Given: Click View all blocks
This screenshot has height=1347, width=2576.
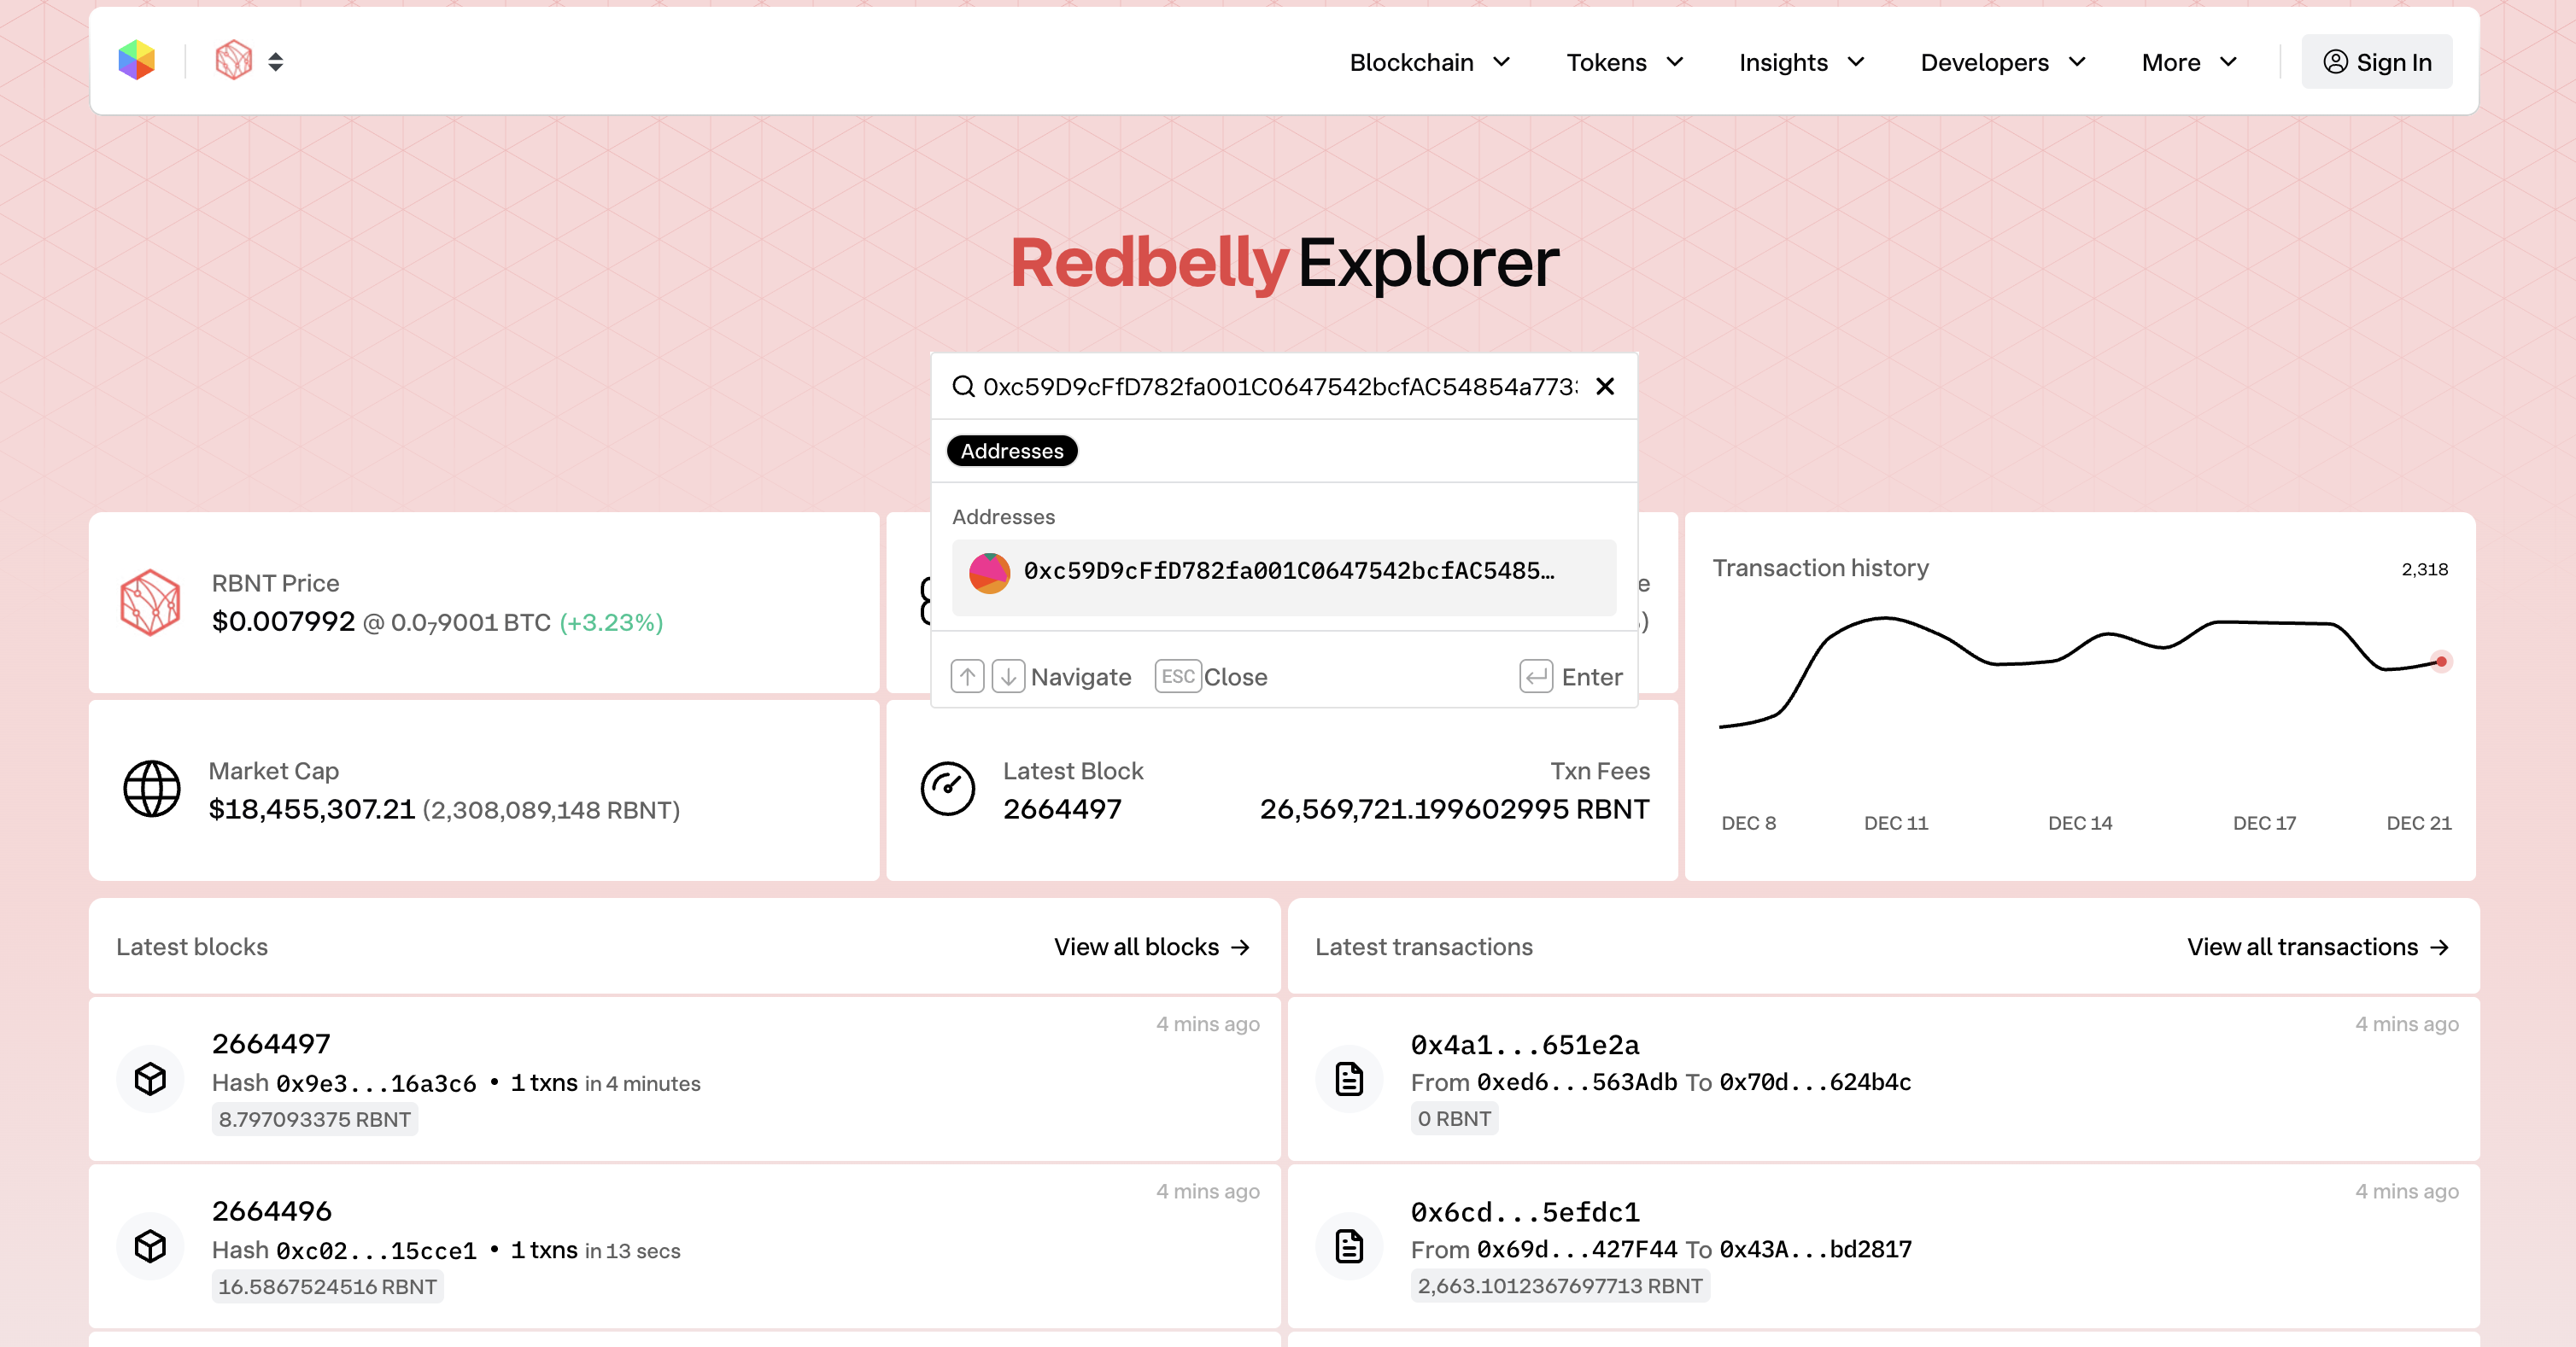Looking at the screenshot, I should tap(1151, 947).
